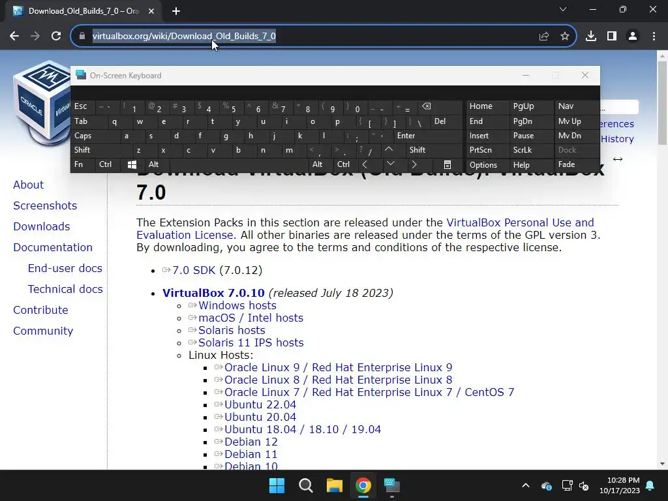Open File Explorer from the taskbar

335,485
